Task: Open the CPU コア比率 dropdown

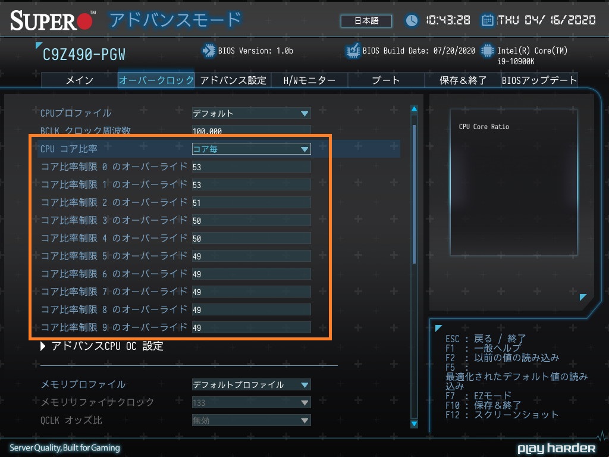Action: tap(252, 149)
